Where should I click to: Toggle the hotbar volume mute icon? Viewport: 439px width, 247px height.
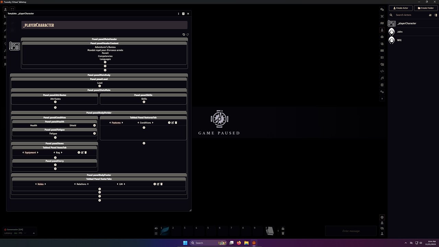tap(156, 228)
